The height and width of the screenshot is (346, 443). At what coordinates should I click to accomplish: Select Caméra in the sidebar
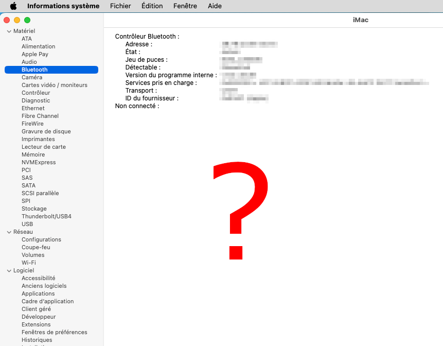click(32, 77)
